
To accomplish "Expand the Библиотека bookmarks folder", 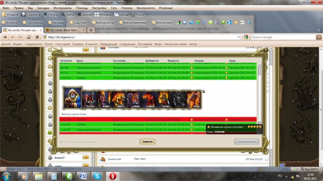I will tap(163, 23).
